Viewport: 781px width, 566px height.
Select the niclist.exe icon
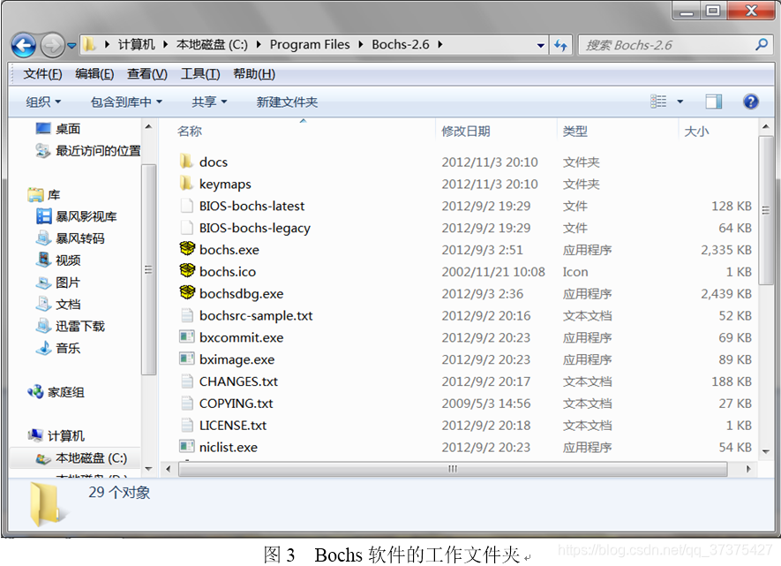click(x=187, y=447)
